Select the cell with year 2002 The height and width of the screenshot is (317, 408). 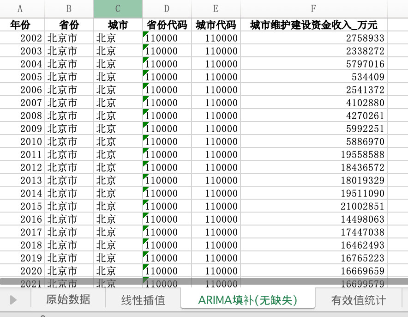[x=22, y=38]
